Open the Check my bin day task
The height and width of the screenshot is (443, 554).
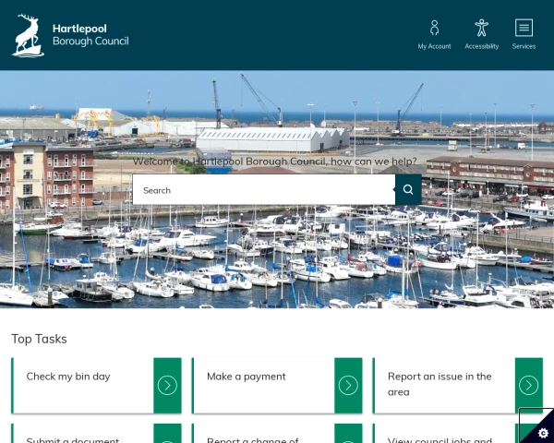pyautogui.click(x=68, y=377)
